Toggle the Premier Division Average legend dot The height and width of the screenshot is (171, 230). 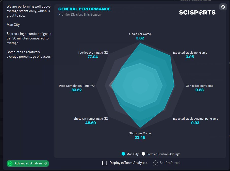coord(143,154)
